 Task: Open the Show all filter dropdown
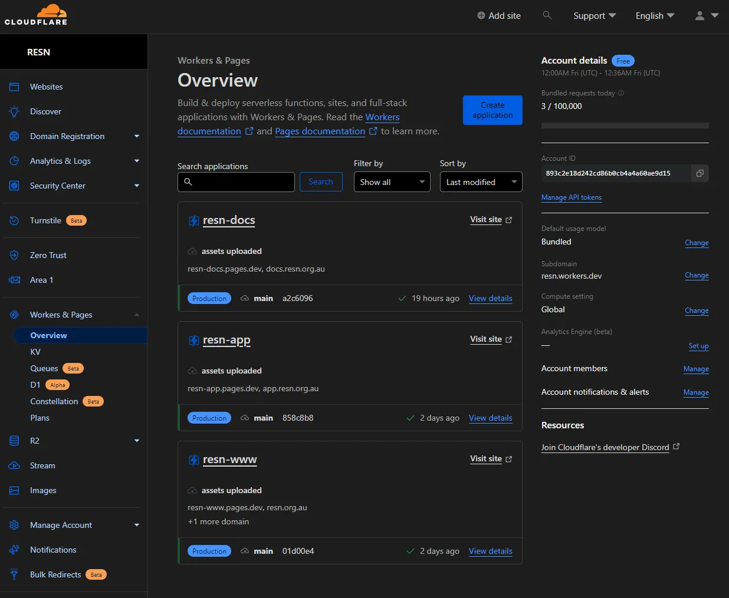392,182
